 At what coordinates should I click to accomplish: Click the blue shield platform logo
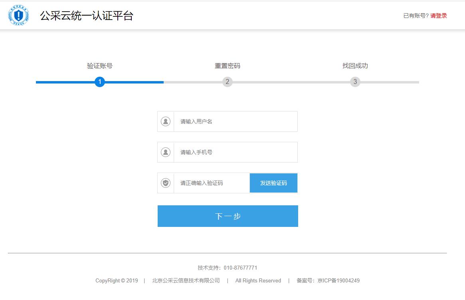point(18,16)
